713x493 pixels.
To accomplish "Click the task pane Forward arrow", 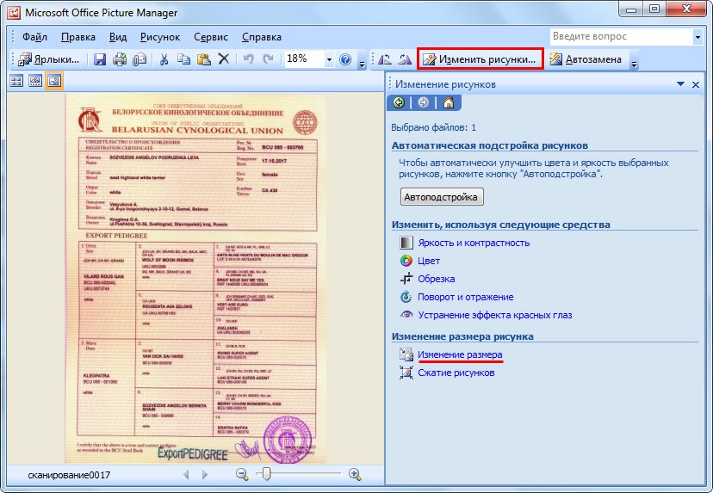I will [x=424, y=102].
